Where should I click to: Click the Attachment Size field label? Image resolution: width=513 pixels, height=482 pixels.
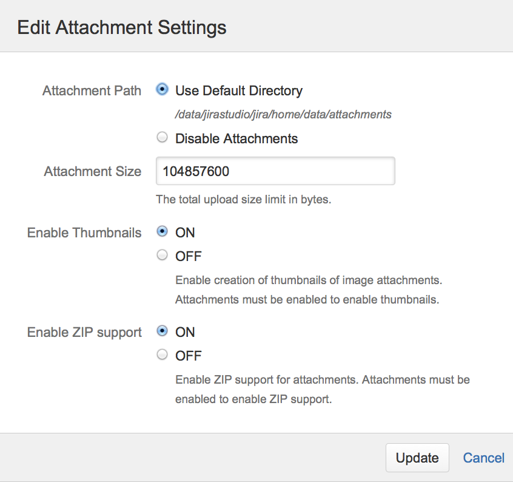[x=92, y=172]
